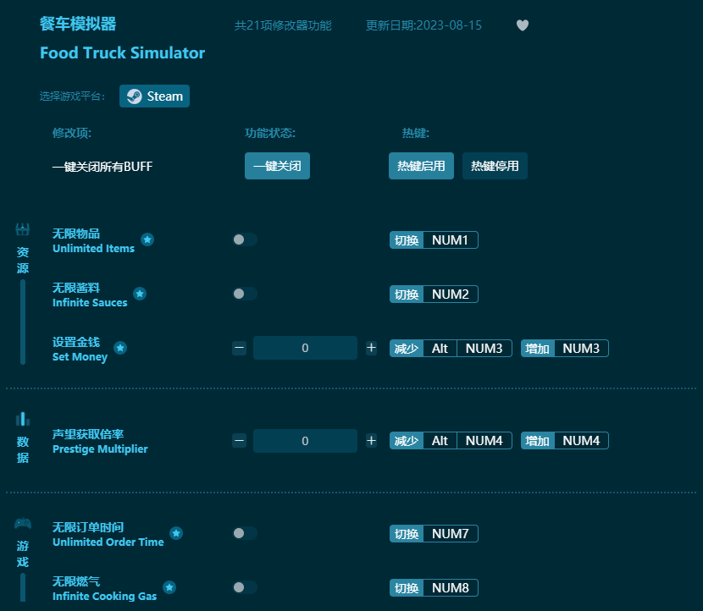
Task: Click inside the Set Money input field
Action: tap(305, 347)
